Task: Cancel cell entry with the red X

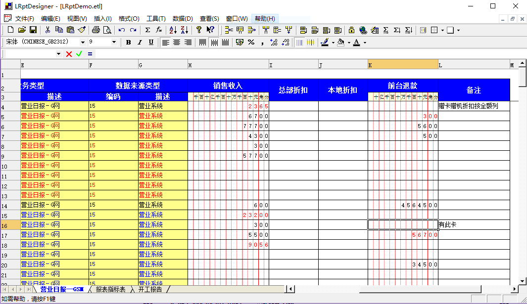Action: (x=69, y=54)
